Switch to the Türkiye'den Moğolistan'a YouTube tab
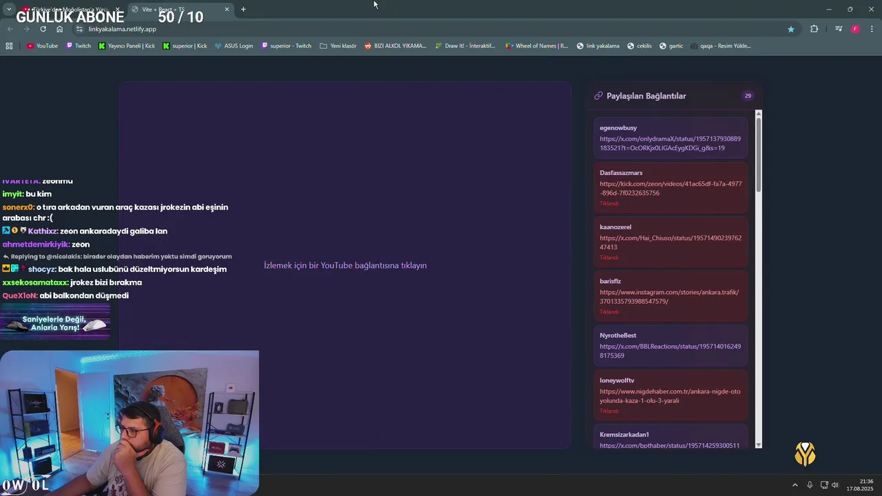This screenshot has height=496, width=882. pyautogui.click(x=71, y=9)
